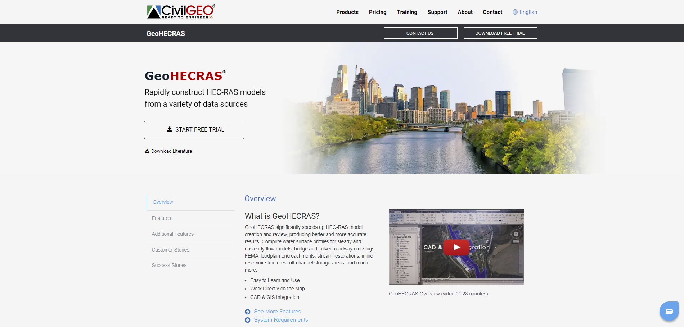The height and width of the screenshot is (327, 684).
Task: Open the Support dropdown
Action: [x=437, y=12]
